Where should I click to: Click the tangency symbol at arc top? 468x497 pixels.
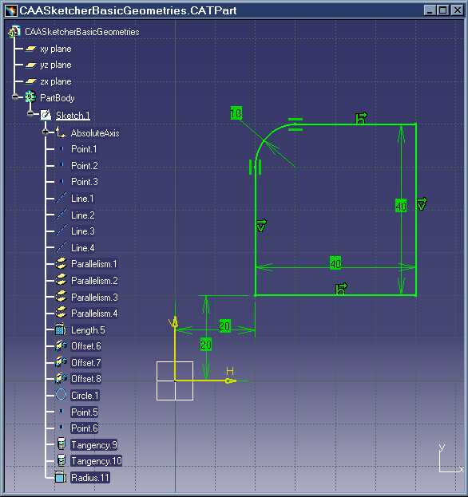(295, 124)
